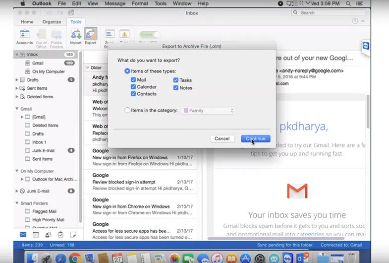Open the Family category dropdown
The width and height of the screenshot is (389, 263).
[x=208, y=111]
